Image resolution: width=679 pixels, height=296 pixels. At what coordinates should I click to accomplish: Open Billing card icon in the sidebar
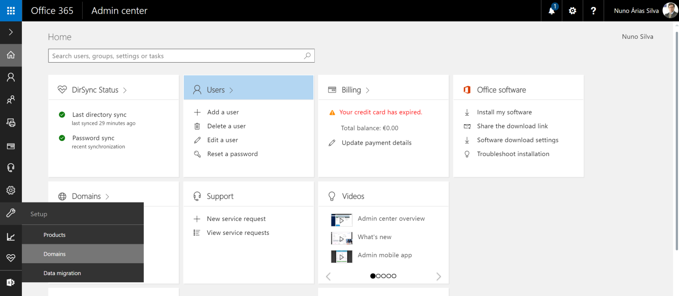[11, 146]
